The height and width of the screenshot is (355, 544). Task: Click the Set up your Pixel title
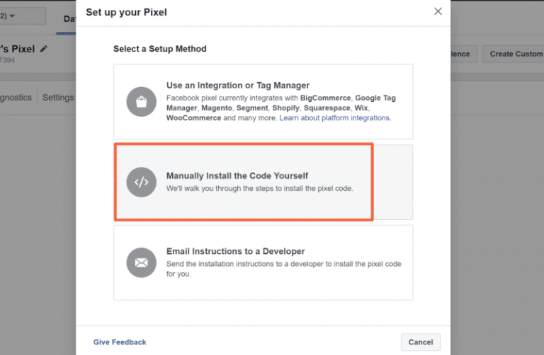pos(126,12)
